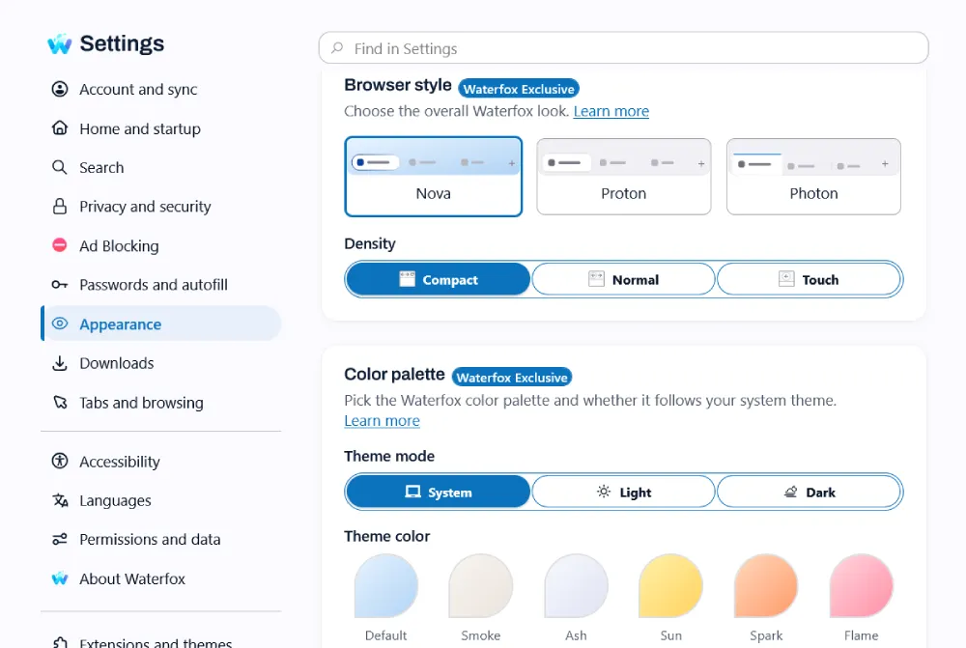Click the red Ad Blocking icon

tap(60, 245)
